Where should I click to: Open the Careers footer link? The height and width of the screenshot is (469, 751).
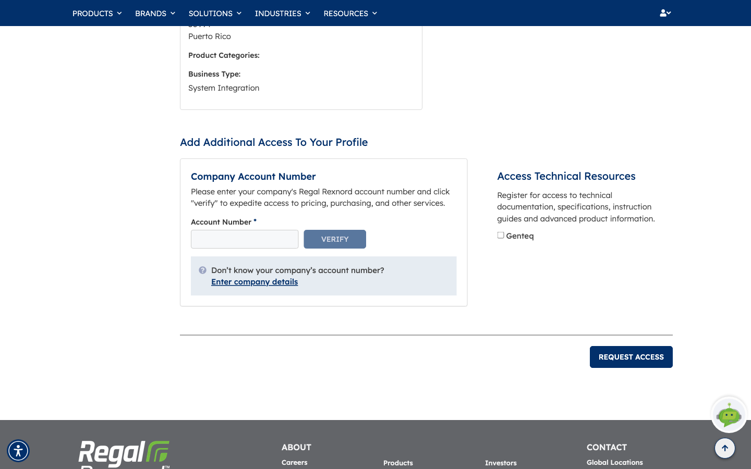[295, 462]
